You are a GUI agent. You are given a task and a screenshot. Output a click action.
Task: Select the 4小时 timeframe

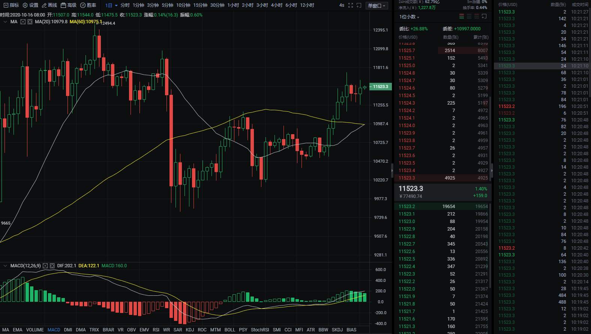point(277,5)
